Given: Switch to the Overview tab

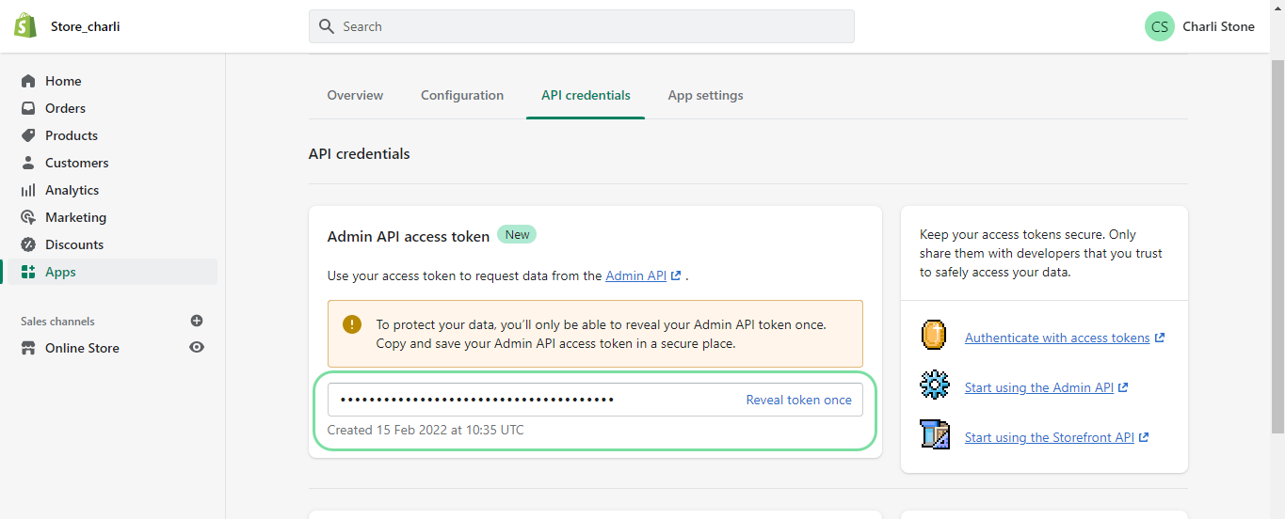Looking at the screenshot, I should [x=355, y=95].
